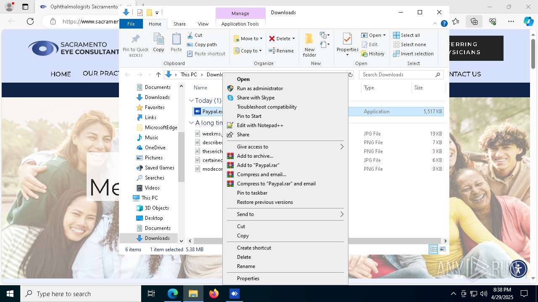Open the Application Tools tab
The height and width of the screenshot is (302, 538).
(240, 24)
